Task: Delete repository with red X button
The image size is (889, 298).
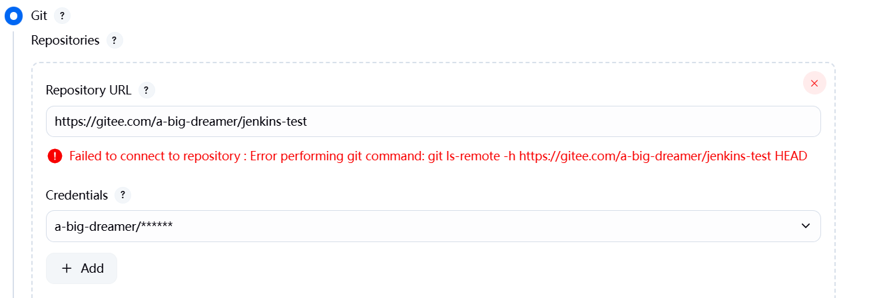Action: pyautogui.click(x=814, y=83)
